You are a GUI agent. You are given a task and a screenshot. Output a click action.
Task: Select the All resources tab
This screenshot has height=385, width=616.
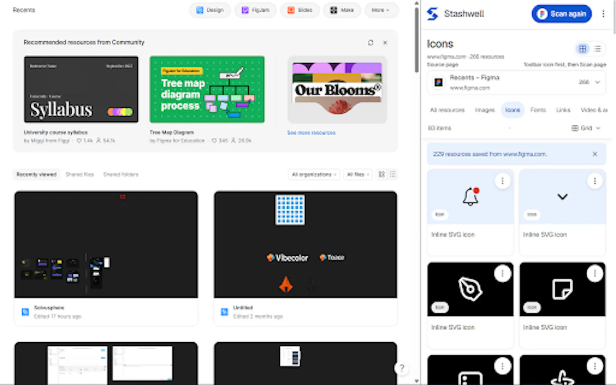(x=447, y=110)
